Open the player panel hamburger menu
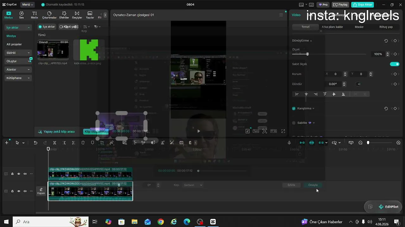Screen dimensions: 405x227 (281, 15)
